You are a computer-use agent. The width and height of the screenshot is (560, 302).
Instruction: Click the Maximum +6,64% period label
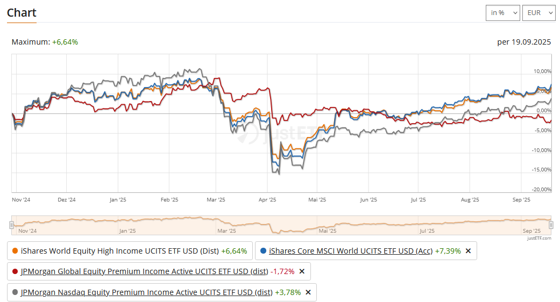pyautogui.click(x=45, y=42)
